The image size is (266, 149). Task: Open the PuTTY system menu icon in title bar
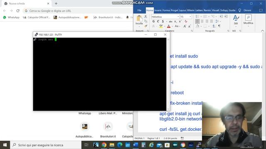click(x=36, y=35)
